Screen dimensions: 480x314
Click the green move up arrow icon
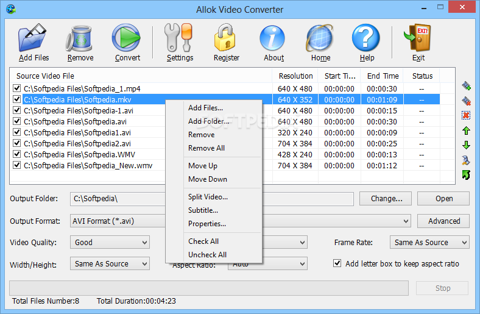tap(466, 130)
